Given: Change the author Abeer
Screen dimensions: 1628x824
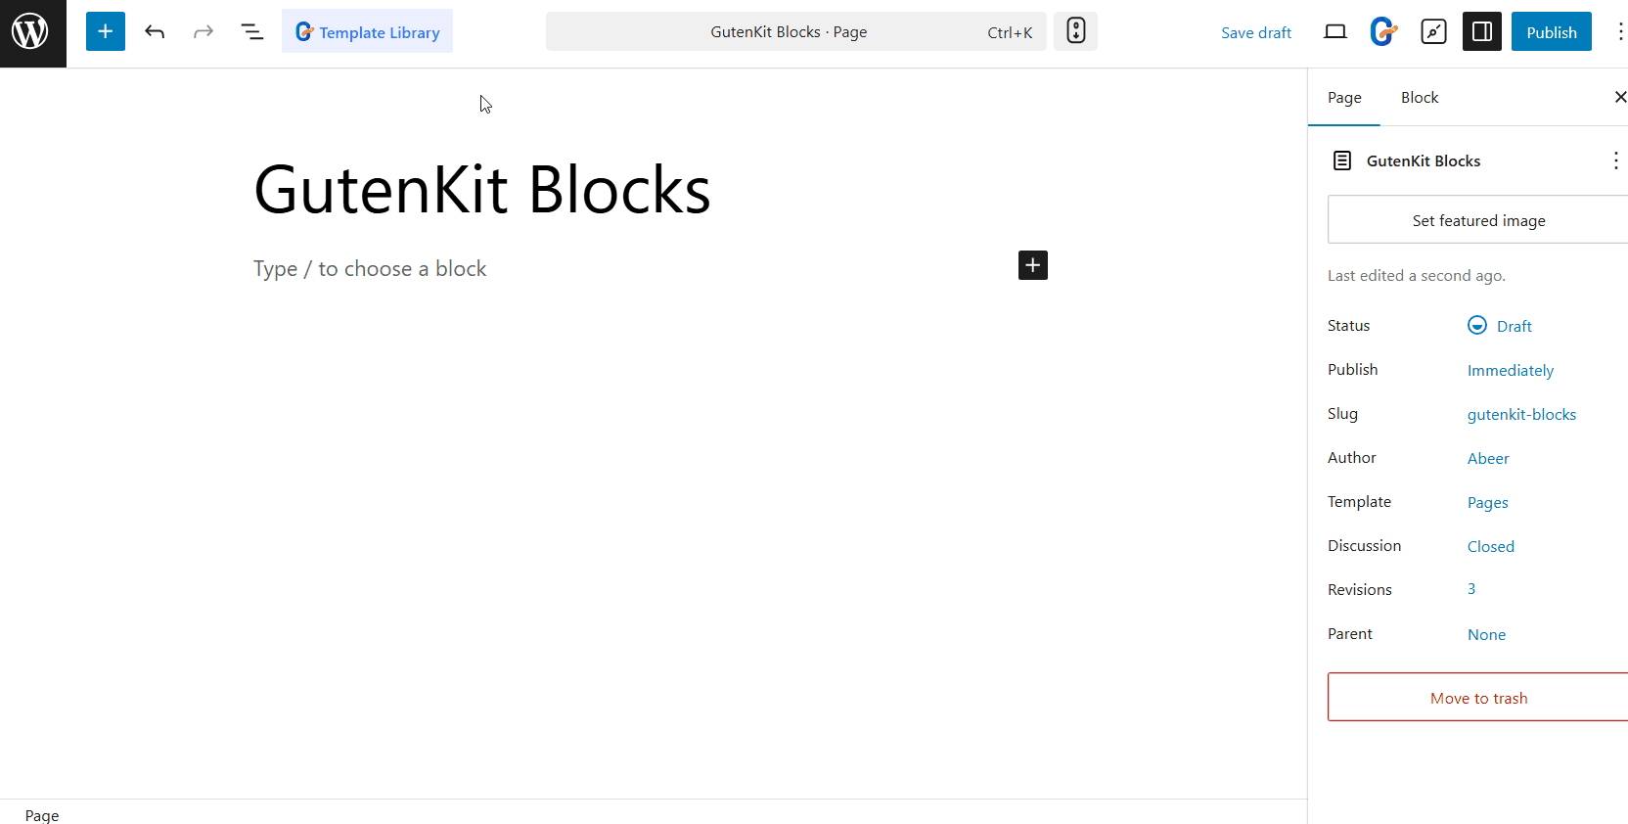Looking at the screenshot, I should (1488, 458).
